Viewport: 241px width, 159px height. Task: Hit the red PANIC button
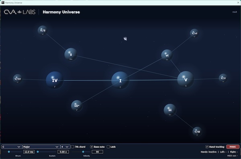233,147
